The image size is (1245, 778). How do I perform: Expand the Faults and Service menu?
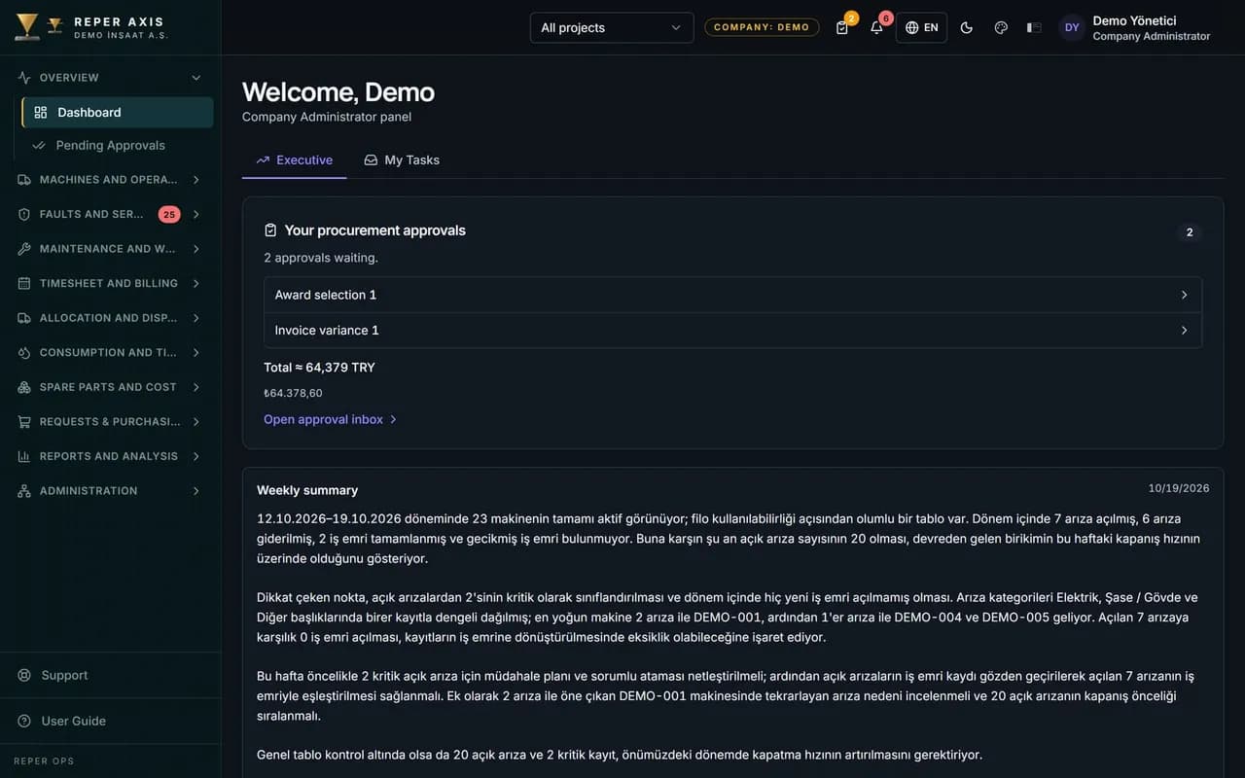click(x=111, y=214)
